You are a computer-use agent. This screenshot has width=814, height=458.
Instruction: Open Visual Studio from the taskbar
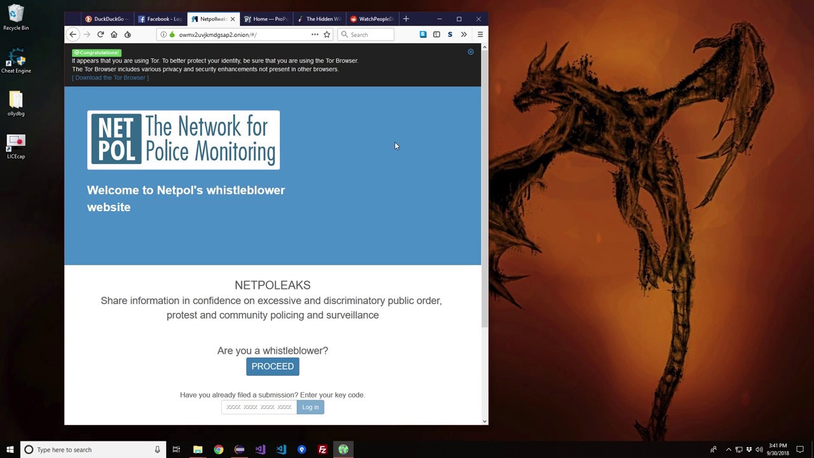click(260, 450)
